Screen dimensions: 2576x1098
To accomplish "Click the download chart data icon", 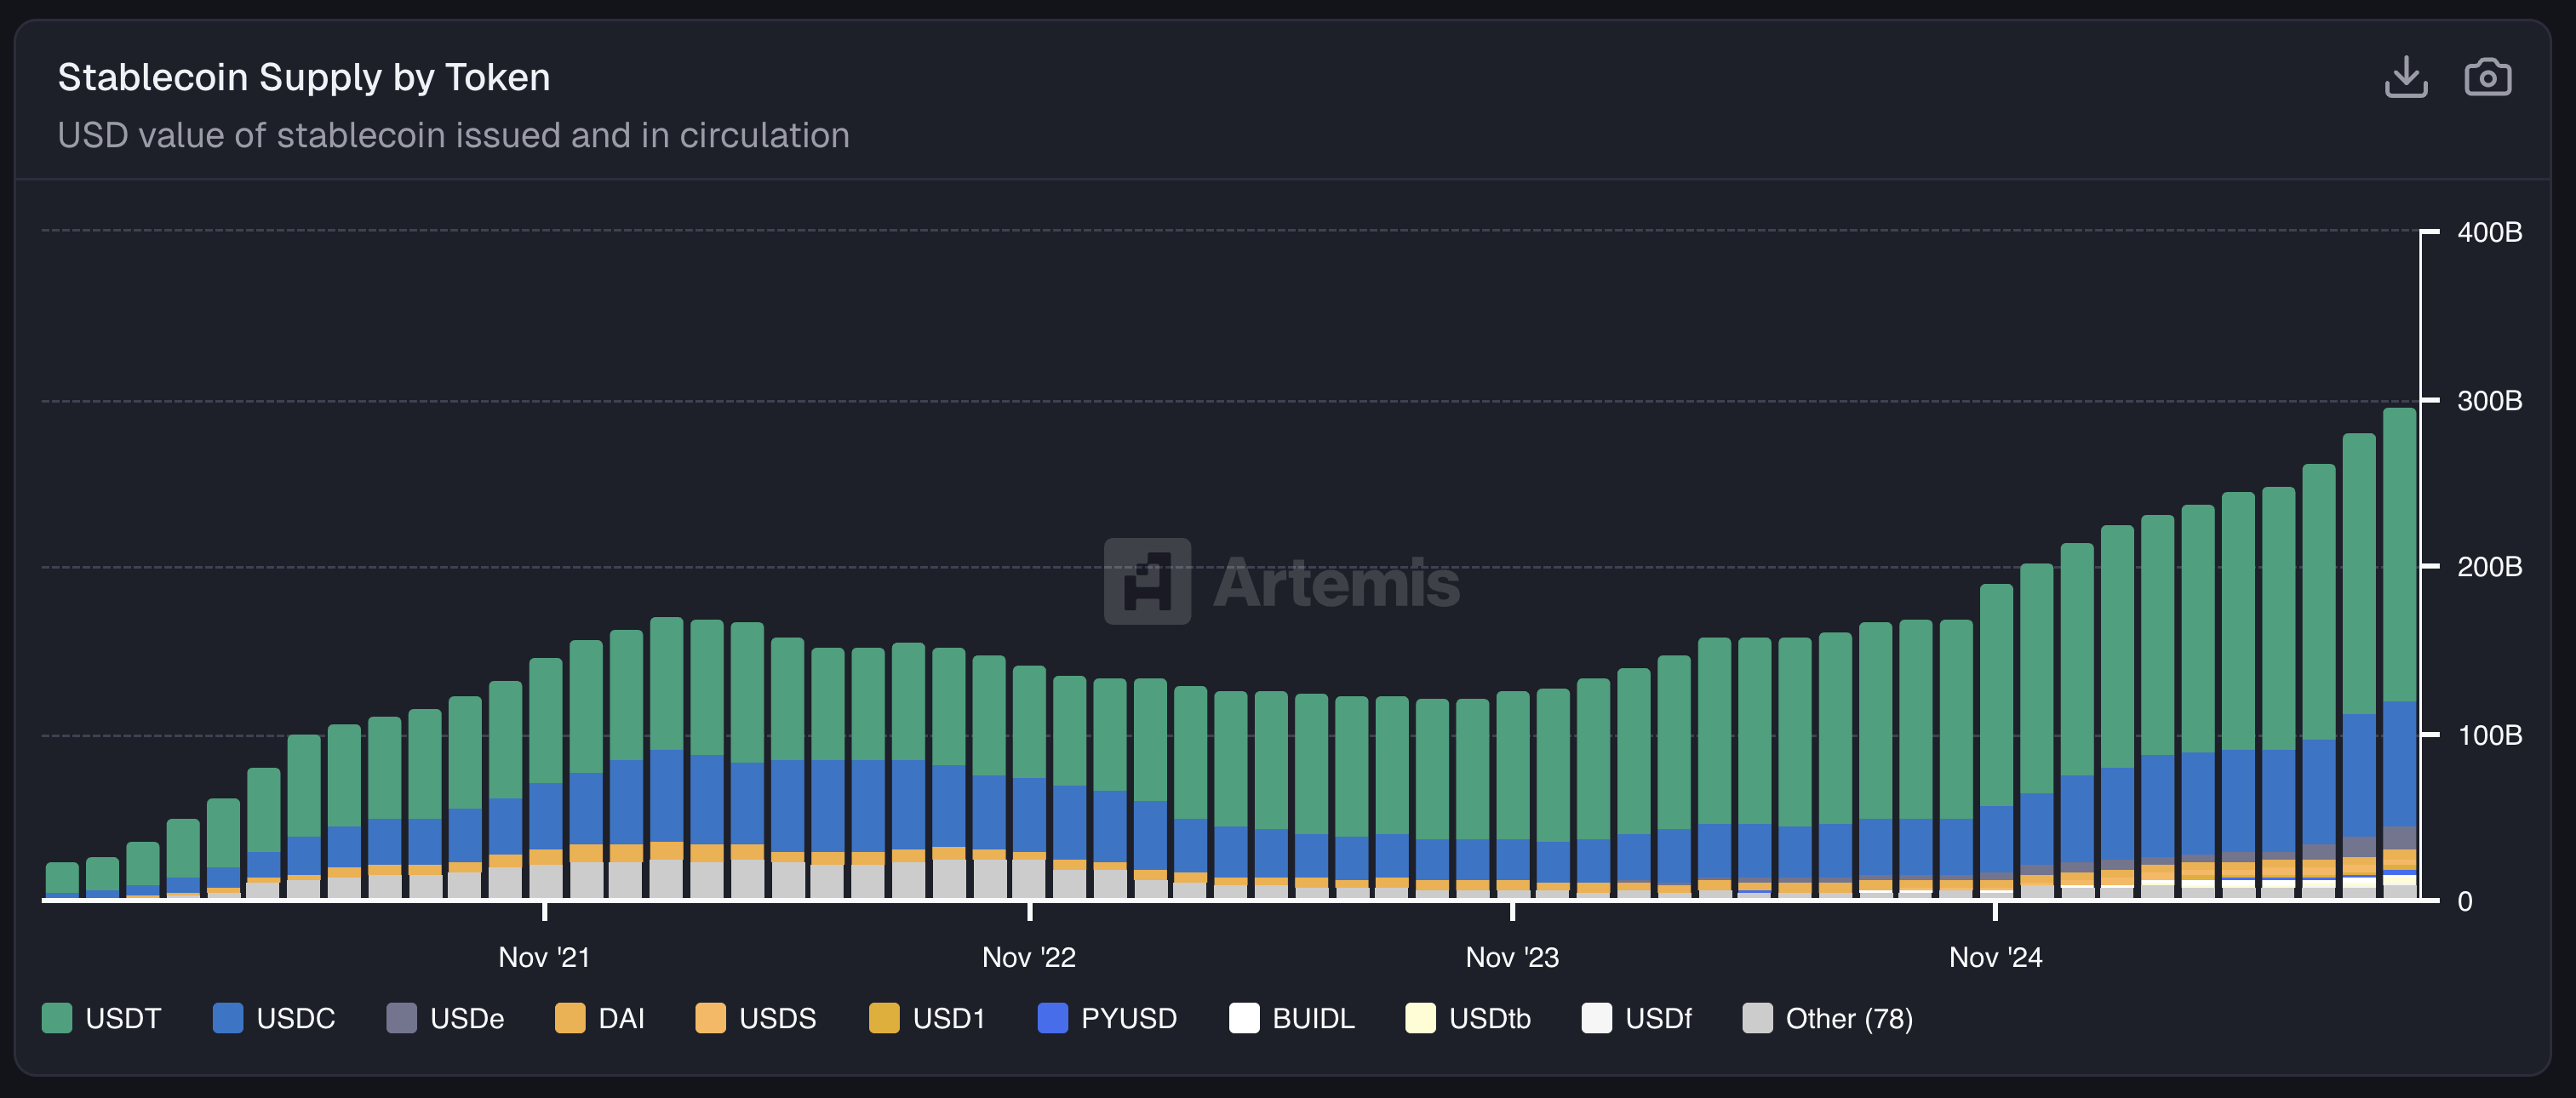I will pos(2405,77).
